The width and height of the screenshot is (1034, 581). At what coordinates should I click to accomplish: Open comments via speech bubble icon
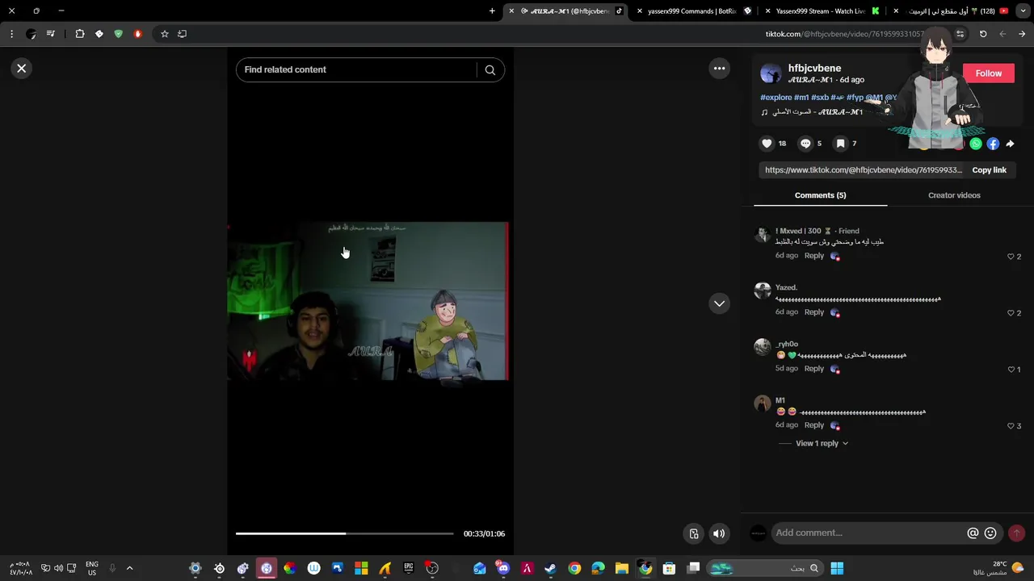pos(805,144)
